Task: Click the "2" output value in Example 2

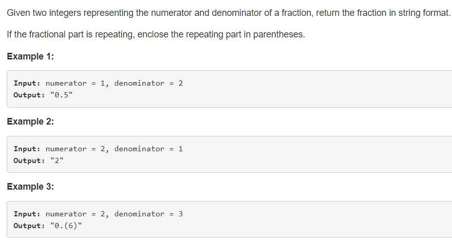Action: pyautogui.click(x=57, y=160)
